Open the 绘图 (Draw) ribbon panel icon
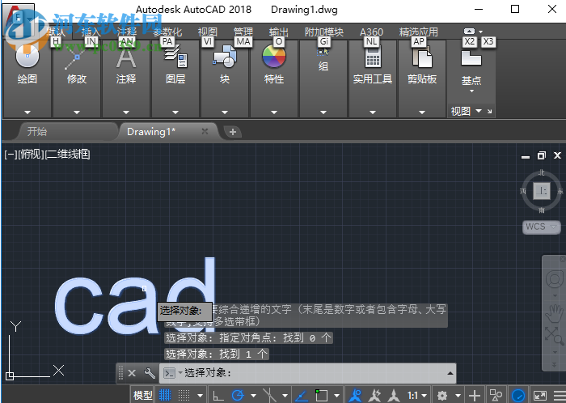The height and width of the screenshot is (403, 566). (27, 57)
